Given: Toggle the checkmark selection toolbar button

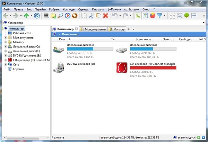Looking at the screenshot, I should (x=146, y=16).
